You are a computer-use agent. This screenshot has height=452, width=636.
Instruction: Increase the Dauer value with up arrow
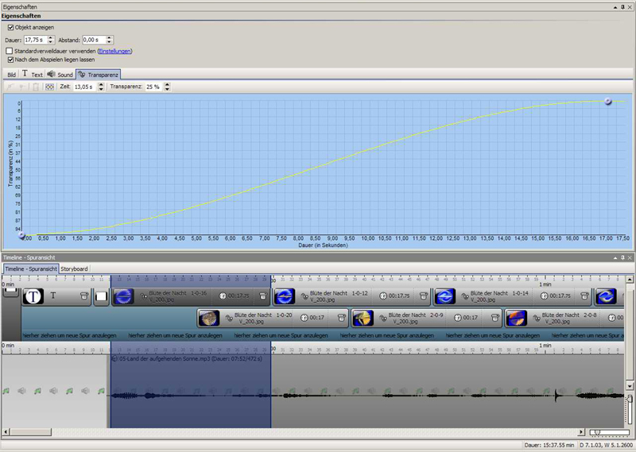click(x=52, y=37)
